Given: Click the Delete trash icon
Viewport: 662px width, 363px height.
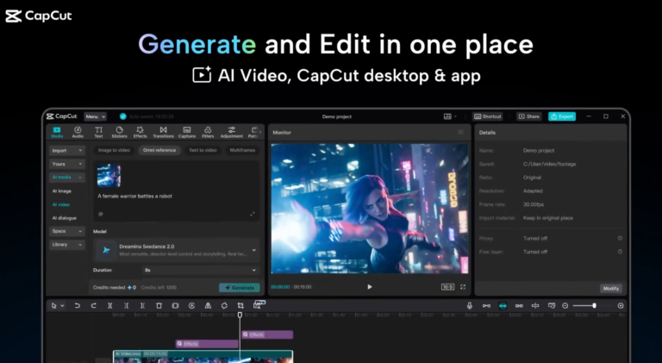Looking at the screenshot, I should click(159, 305).
